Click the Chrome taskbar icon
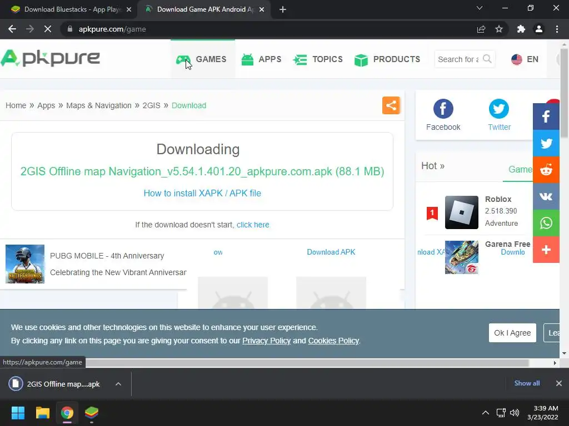Screen dimensions: 569x426 [67, 413]
